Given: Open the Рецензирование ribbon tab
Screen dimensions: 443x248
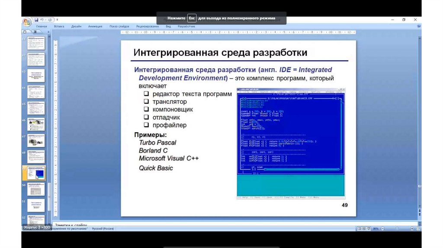Looking at the screenshot, I should pyautogui.click(x=147, y=26).
